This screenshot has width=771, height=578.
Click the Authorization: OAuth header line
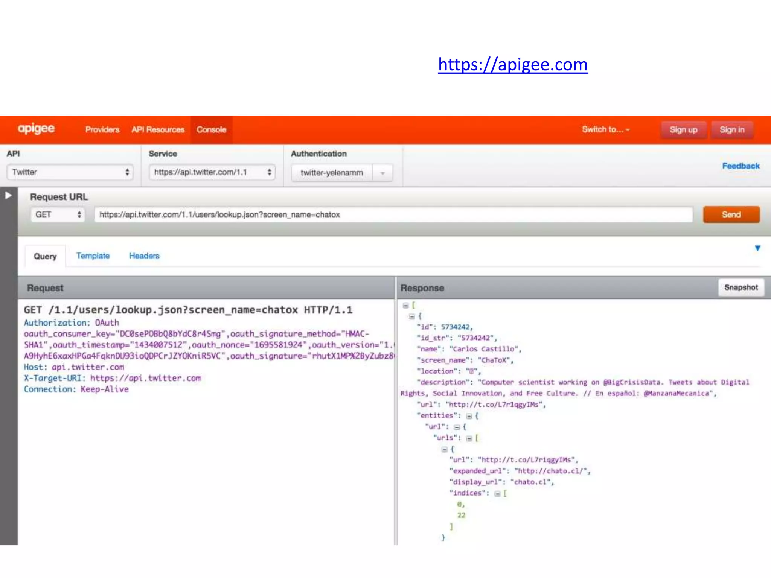click(x=72, y=322)
